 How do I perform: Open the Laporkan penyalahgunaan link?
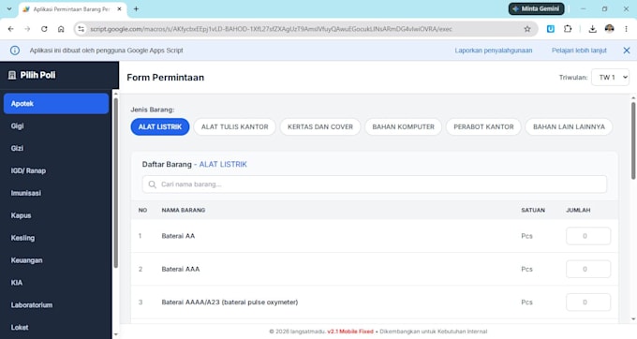tap(493, 51)
